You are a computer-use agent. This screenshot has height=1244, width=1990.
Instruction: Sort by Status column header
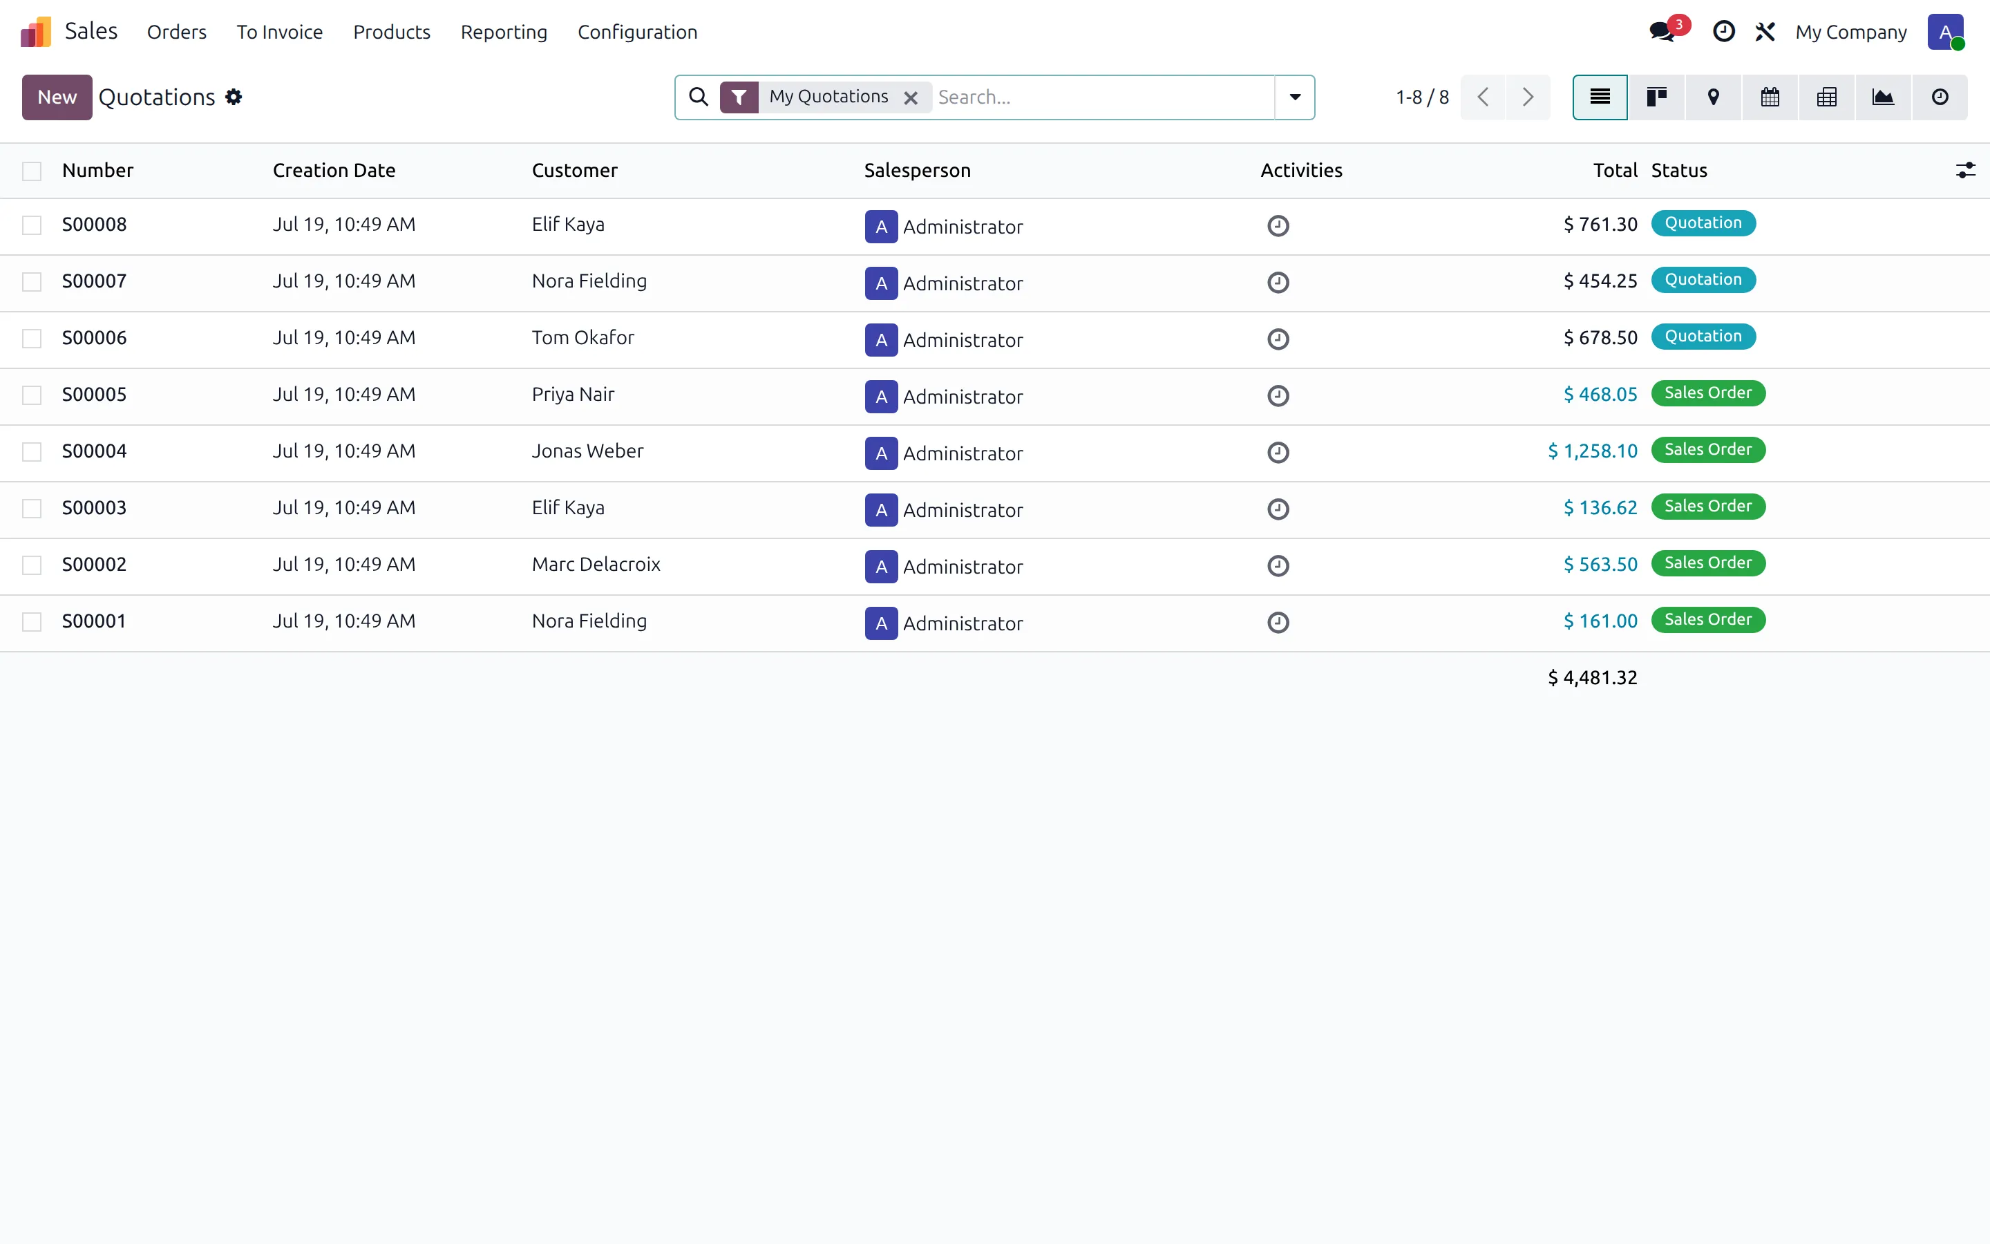[x=1679, y=170]
